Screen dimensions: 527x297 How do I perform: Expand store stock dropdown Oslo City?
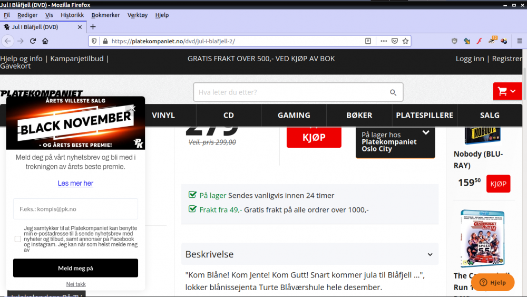[x=395, y=142]
